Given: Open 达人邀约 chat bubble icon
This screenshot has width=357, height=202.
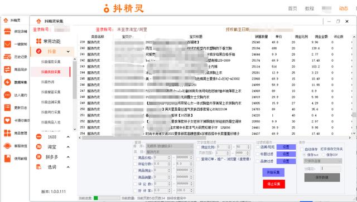Looking at the screenshot, I should click(x=7, y=95).
